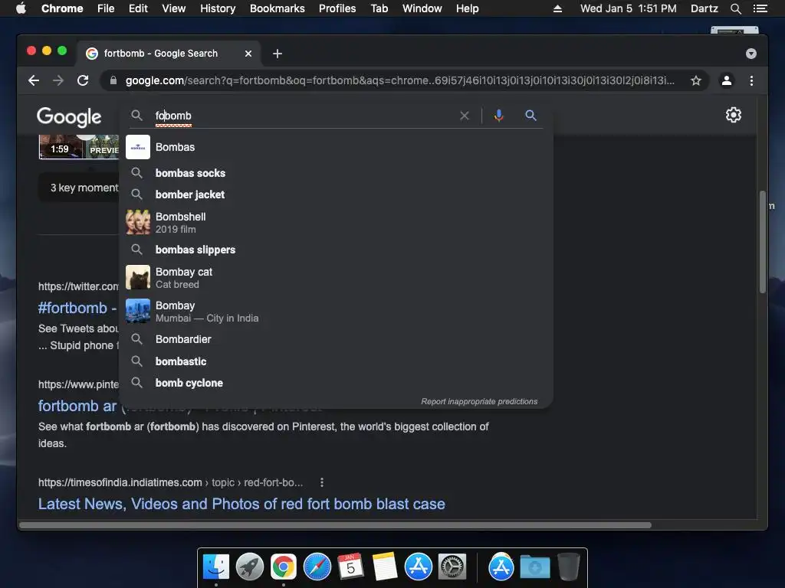The width and height of the screenshot is (785, 588).
Task: Choose the 'bombas socks' suggestion
Action: [x=336, y=173]
